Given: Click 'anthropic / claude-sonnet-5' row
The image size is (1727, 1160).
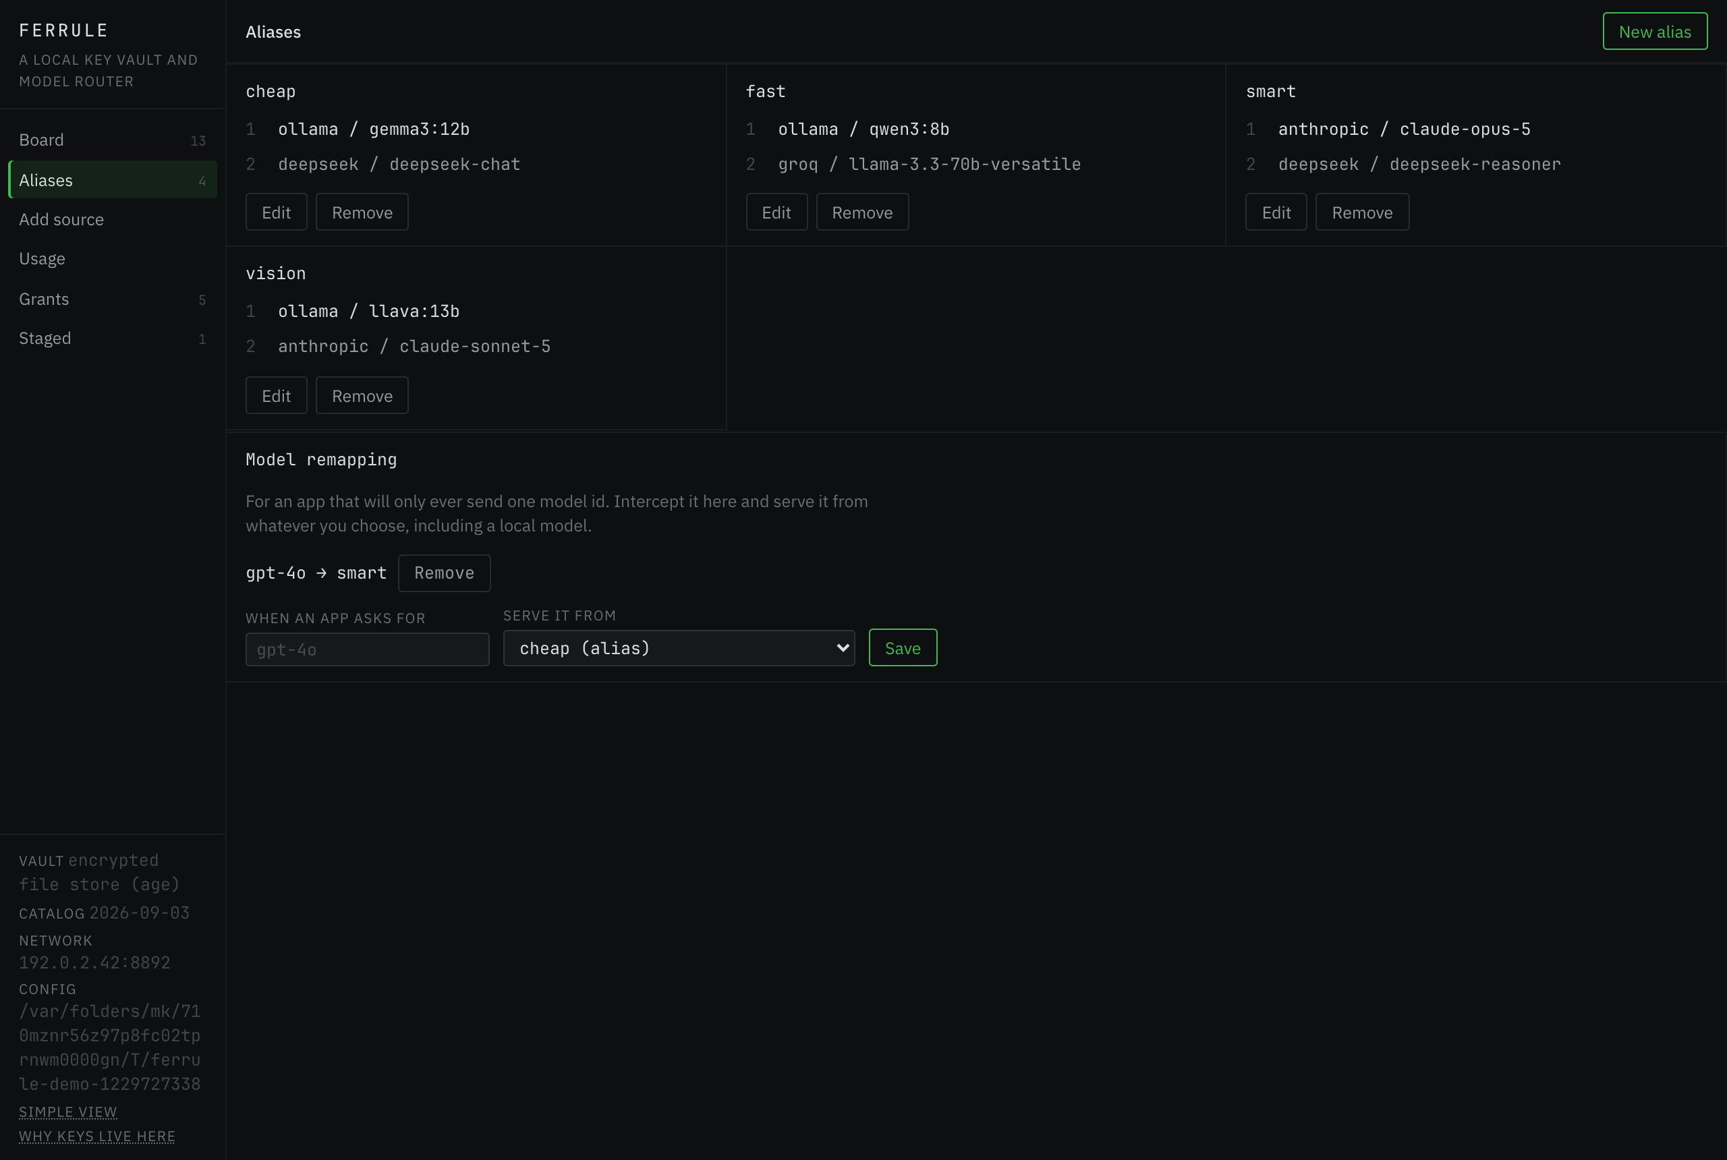Looking at the screenshot, I should click(x=414, y=346).
